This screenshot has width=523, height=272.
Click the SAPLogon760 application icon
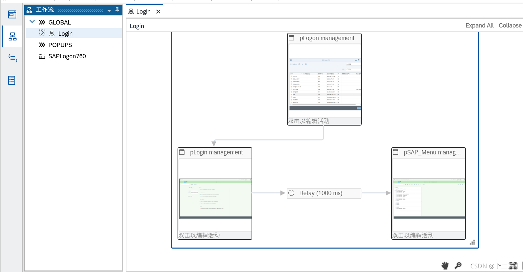click(42, 56)
